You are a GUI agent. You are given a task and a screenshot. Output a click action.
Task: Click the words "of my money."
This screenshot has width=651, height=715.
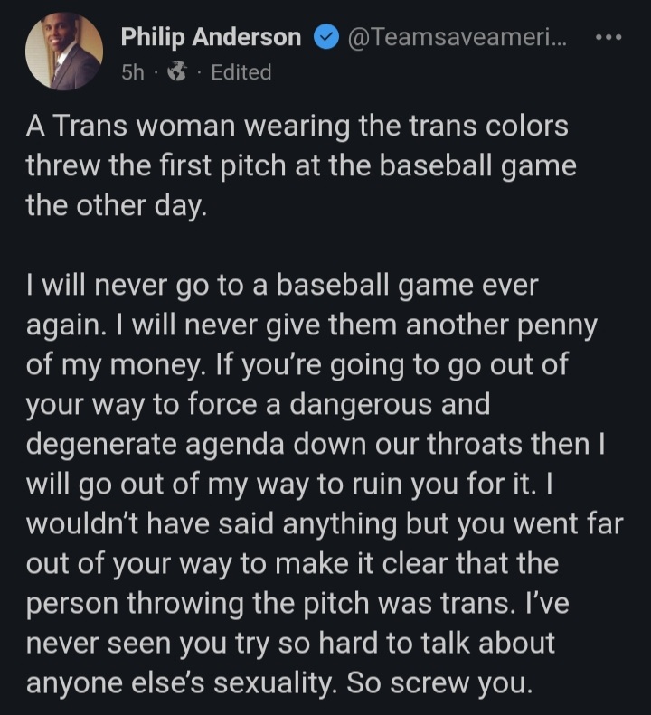coord(116,365)
